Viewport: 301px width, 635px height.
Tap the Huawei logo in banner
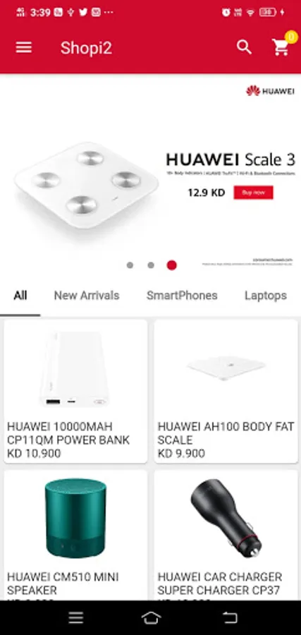tap(270, 91)
